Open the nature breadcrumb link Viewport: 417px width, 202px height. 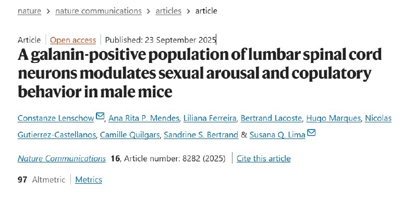[x=30, y=11]
